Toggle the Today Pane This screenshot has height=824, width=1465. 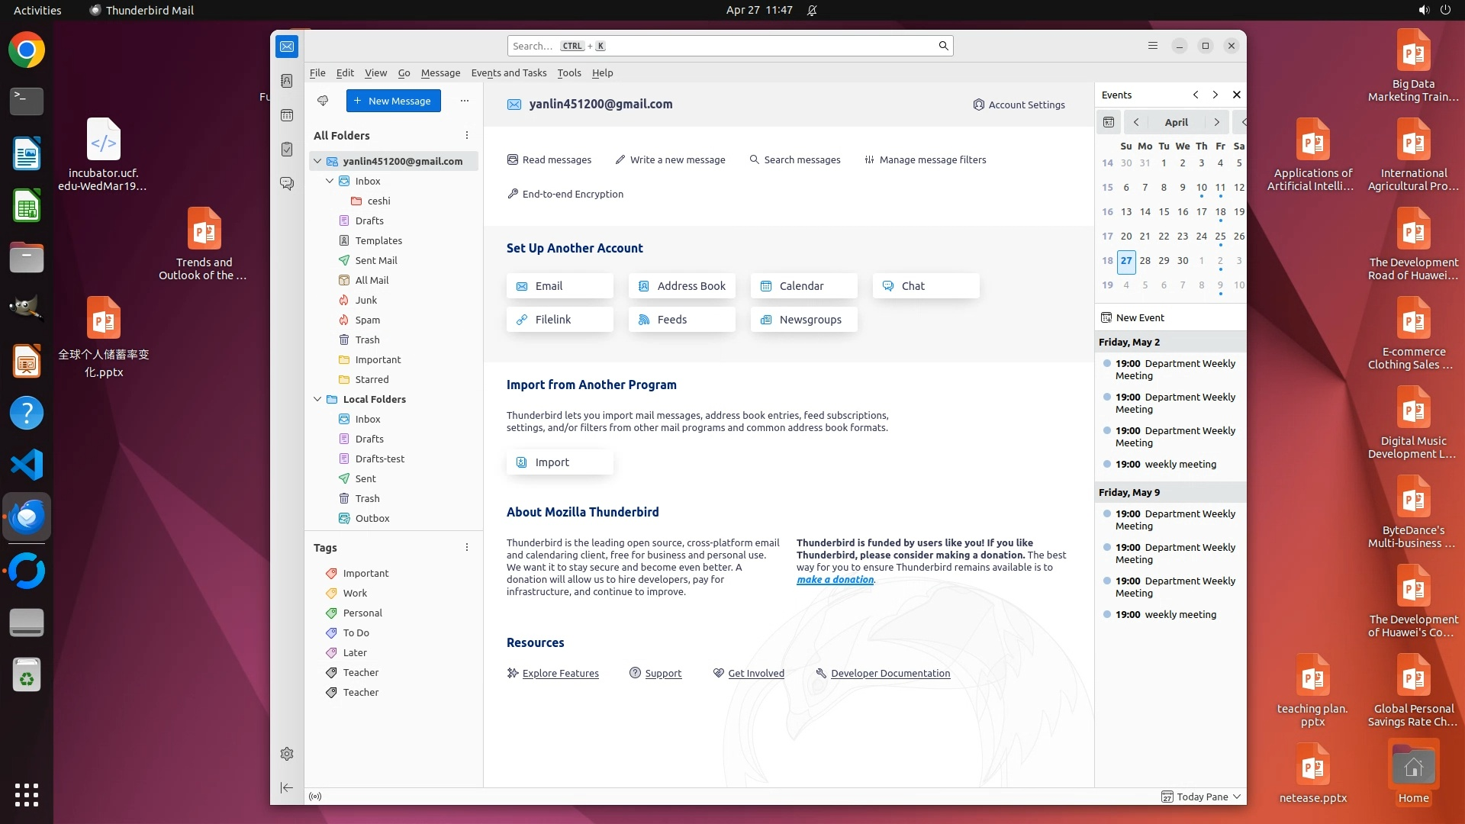[x=1202, y=797]
